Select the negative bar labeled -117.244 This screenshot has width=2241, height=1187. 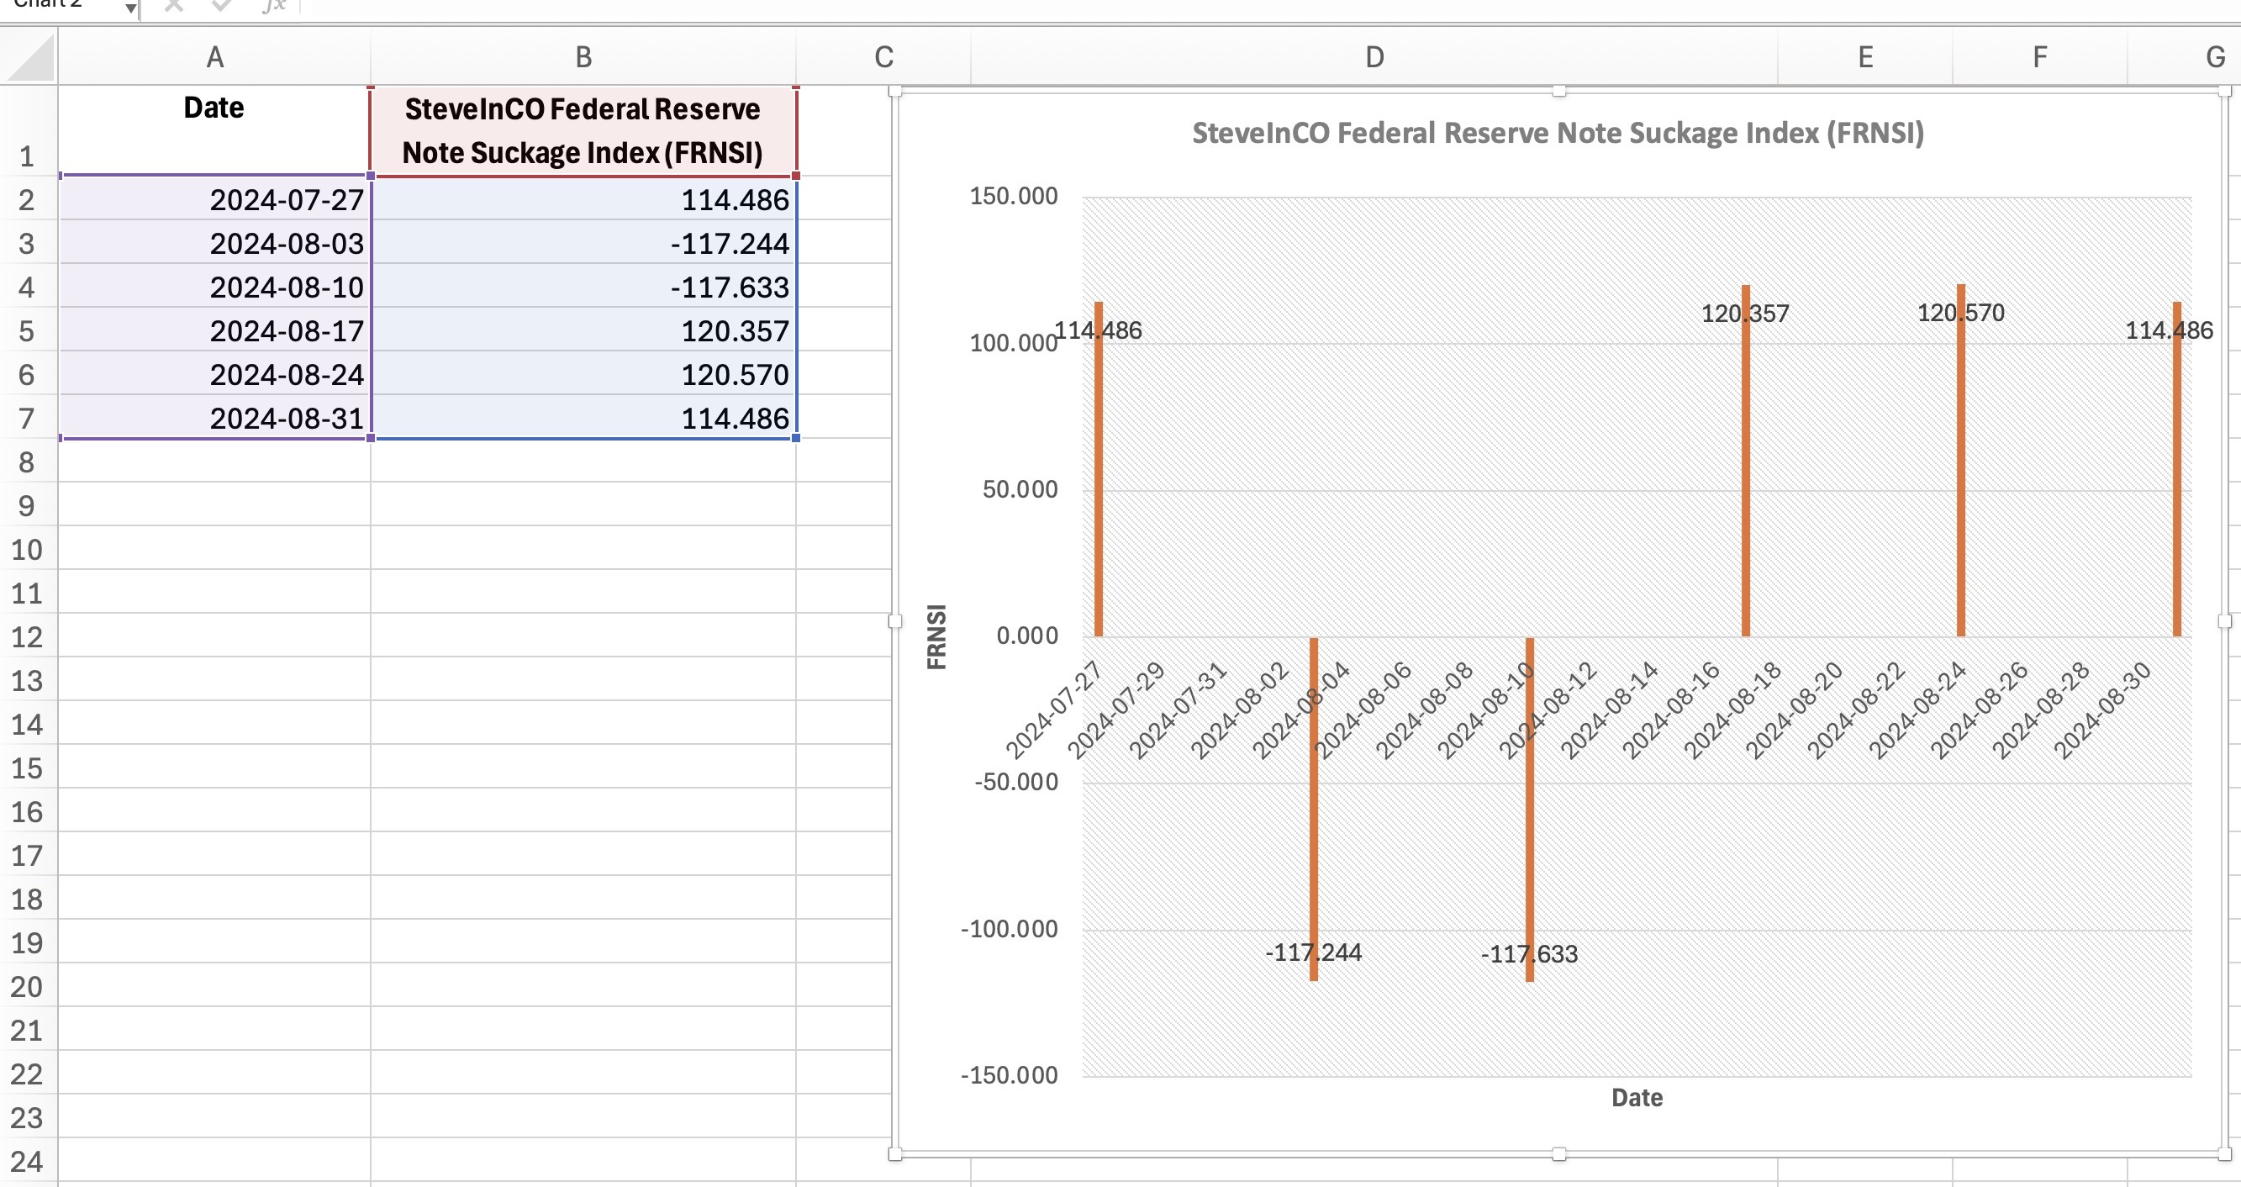pos(1314,810)
